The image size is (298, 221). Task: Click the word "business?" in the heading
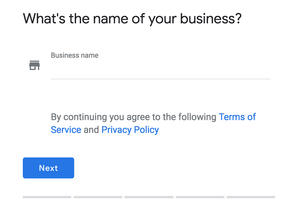click(x=211, y=19)
